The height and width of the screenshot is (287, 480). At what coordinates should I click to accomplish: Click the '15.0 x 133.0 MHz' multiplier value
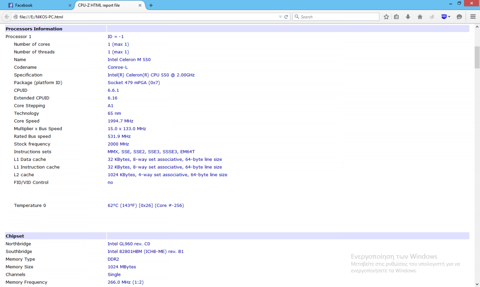127,128
